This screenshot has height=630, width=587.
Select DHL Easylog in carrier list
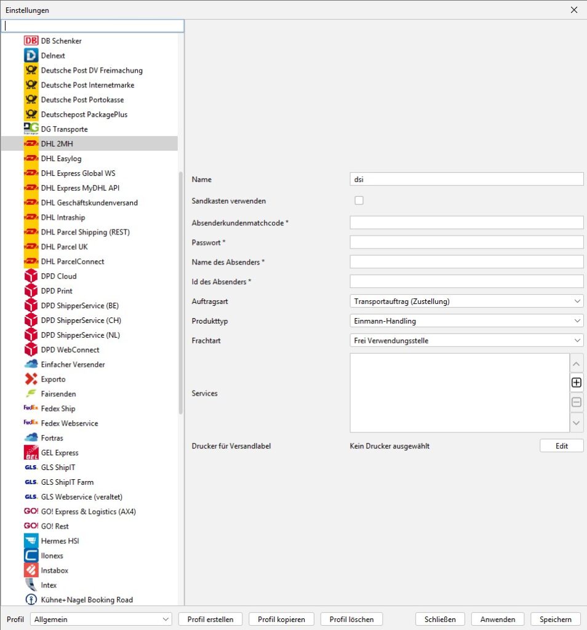coord(61,159)
